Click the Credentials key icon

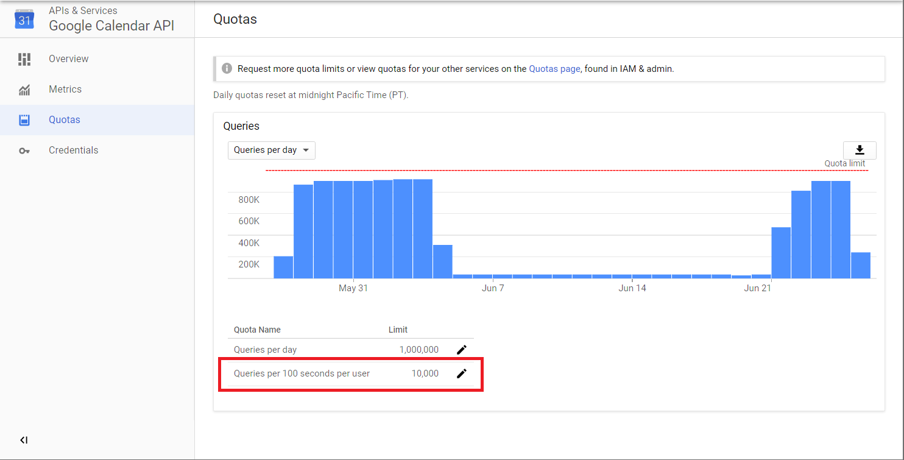click(24, 150)
